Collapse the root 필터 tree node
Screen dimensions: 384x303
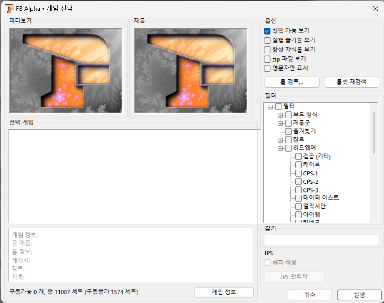270,107
